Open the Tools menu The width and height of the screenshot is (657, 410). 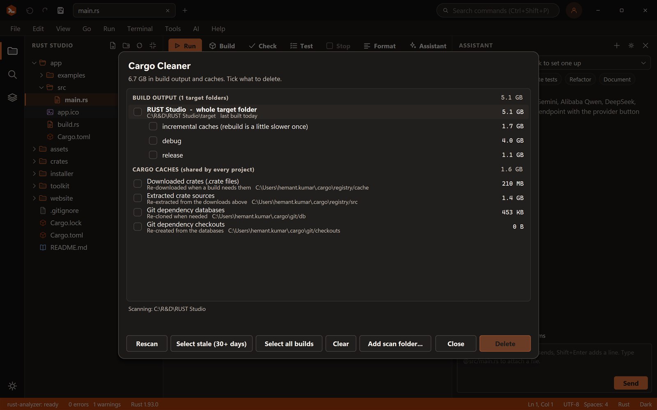172,29
